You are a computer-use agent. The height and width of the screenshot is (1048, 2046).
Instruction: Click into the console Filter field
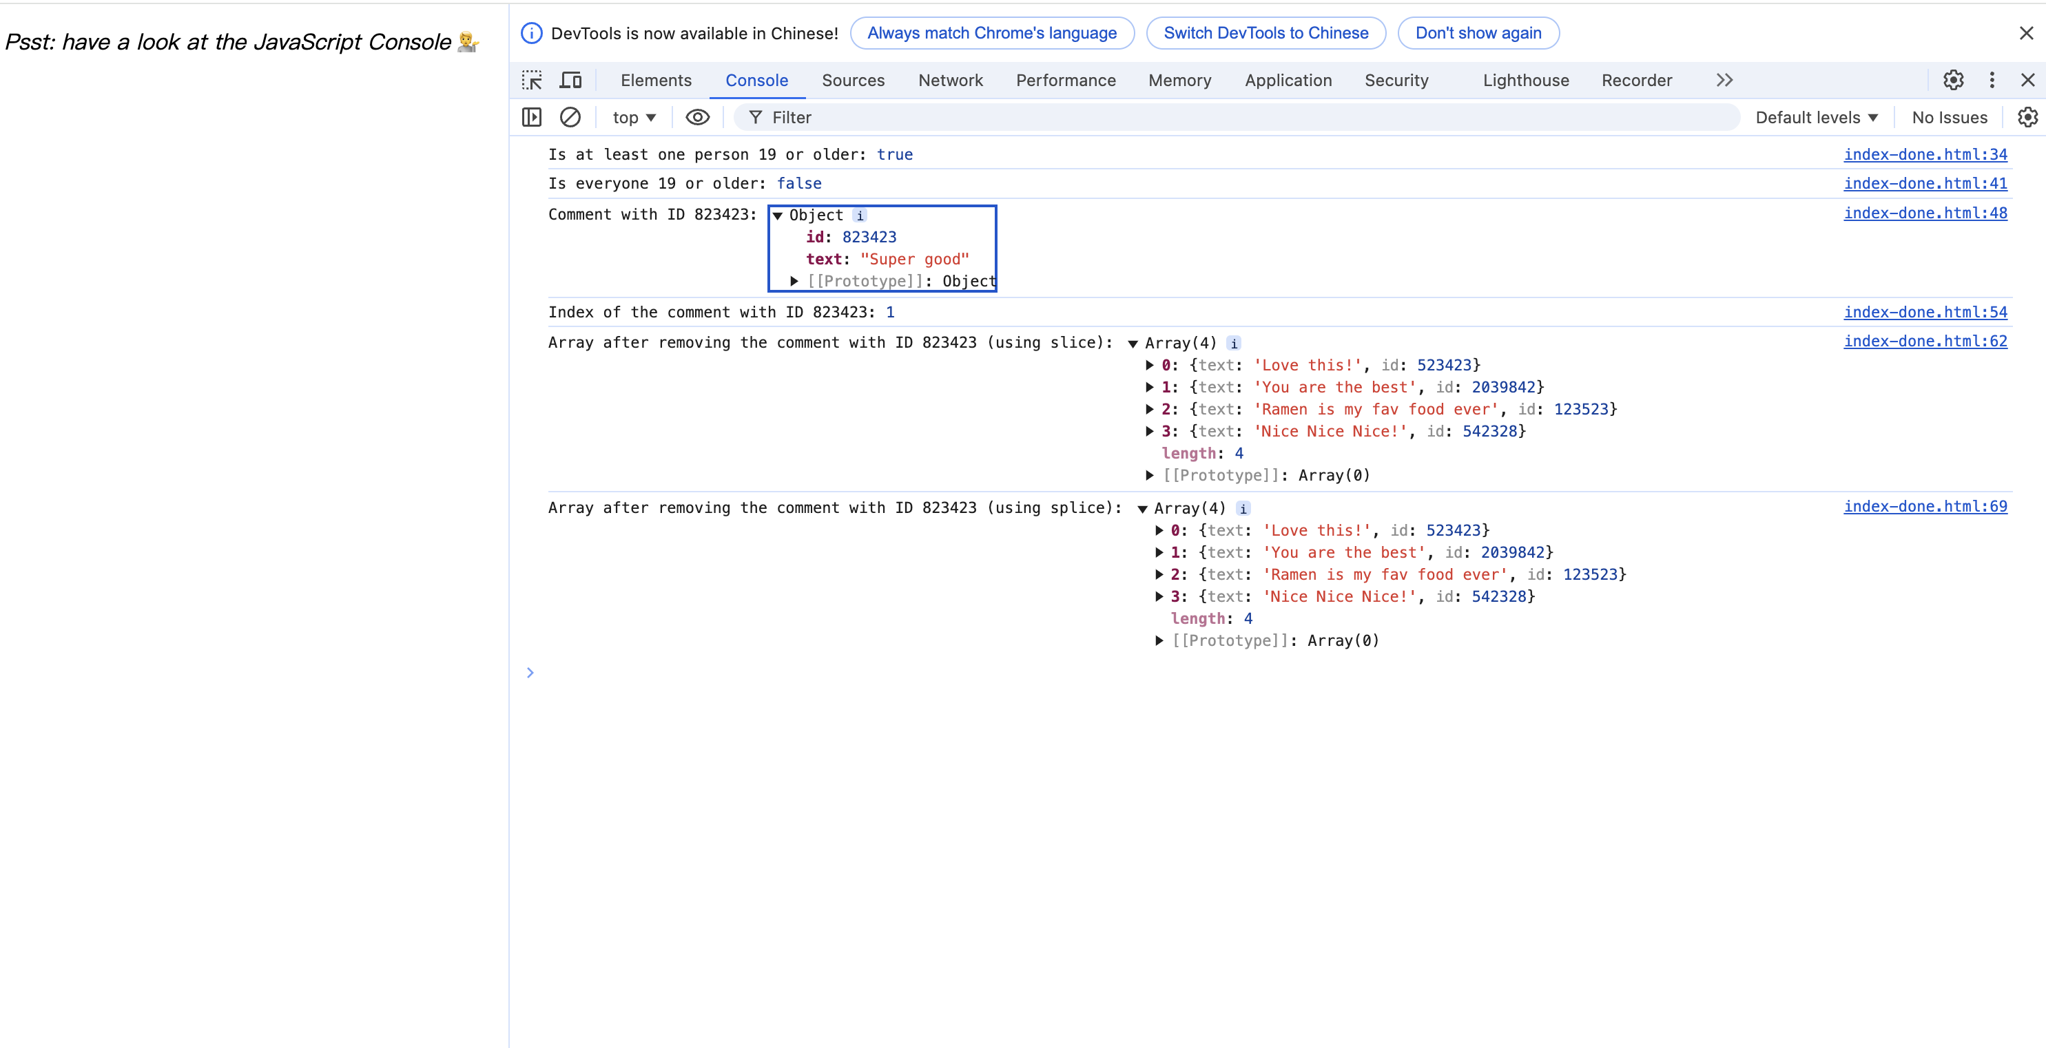click(x=1191, y=118)
